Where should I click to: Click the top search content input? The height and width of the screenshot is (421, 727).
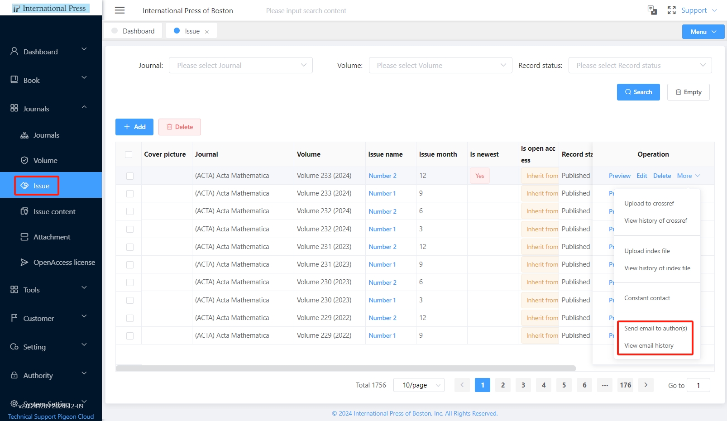tap(306, 10)
